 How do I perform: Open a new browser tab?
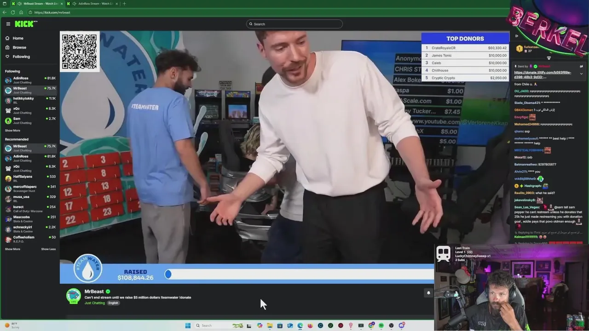[124, 4]
